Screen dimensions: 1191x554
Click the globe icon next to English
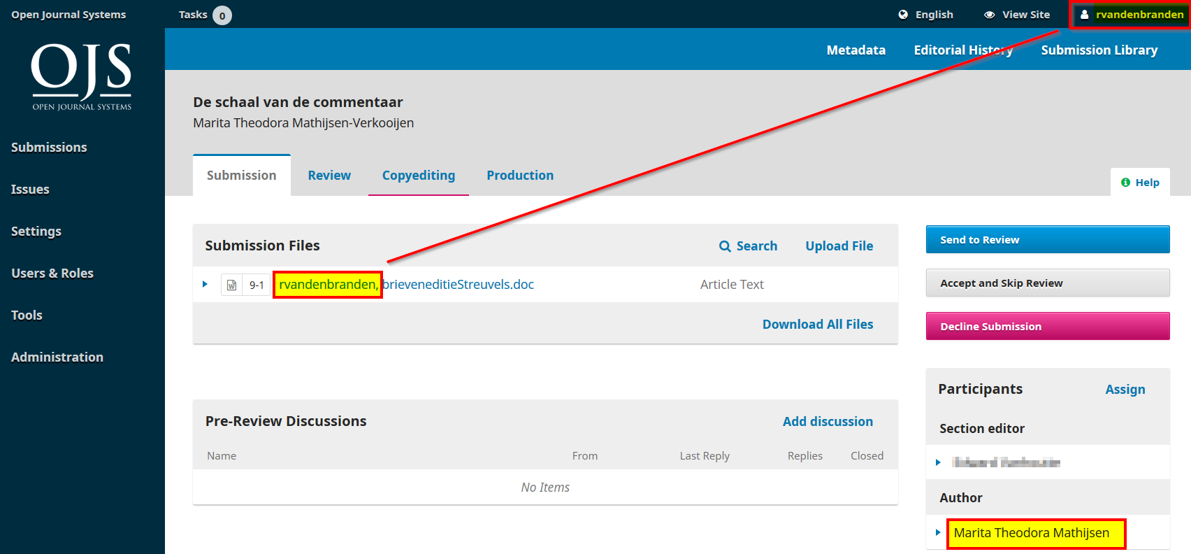pyautogui.click(x=903, y=15)
